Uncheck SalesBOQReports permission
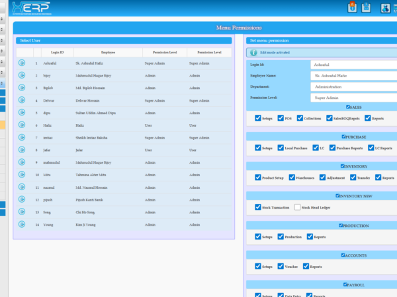Viewport: 397px width, 297px height. [330, 118]
